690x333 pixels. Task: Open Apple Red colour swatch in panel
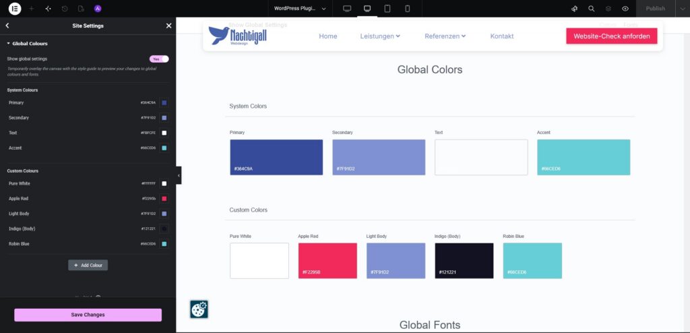click(164, 199)
